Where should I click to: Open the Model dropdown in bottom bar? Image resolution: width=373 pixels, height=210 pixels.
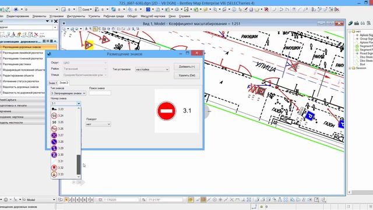click(38, 199)
